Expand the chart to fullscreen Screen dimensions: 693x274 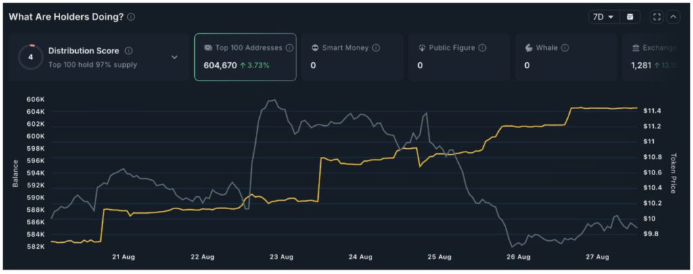(x=656, y=17)
